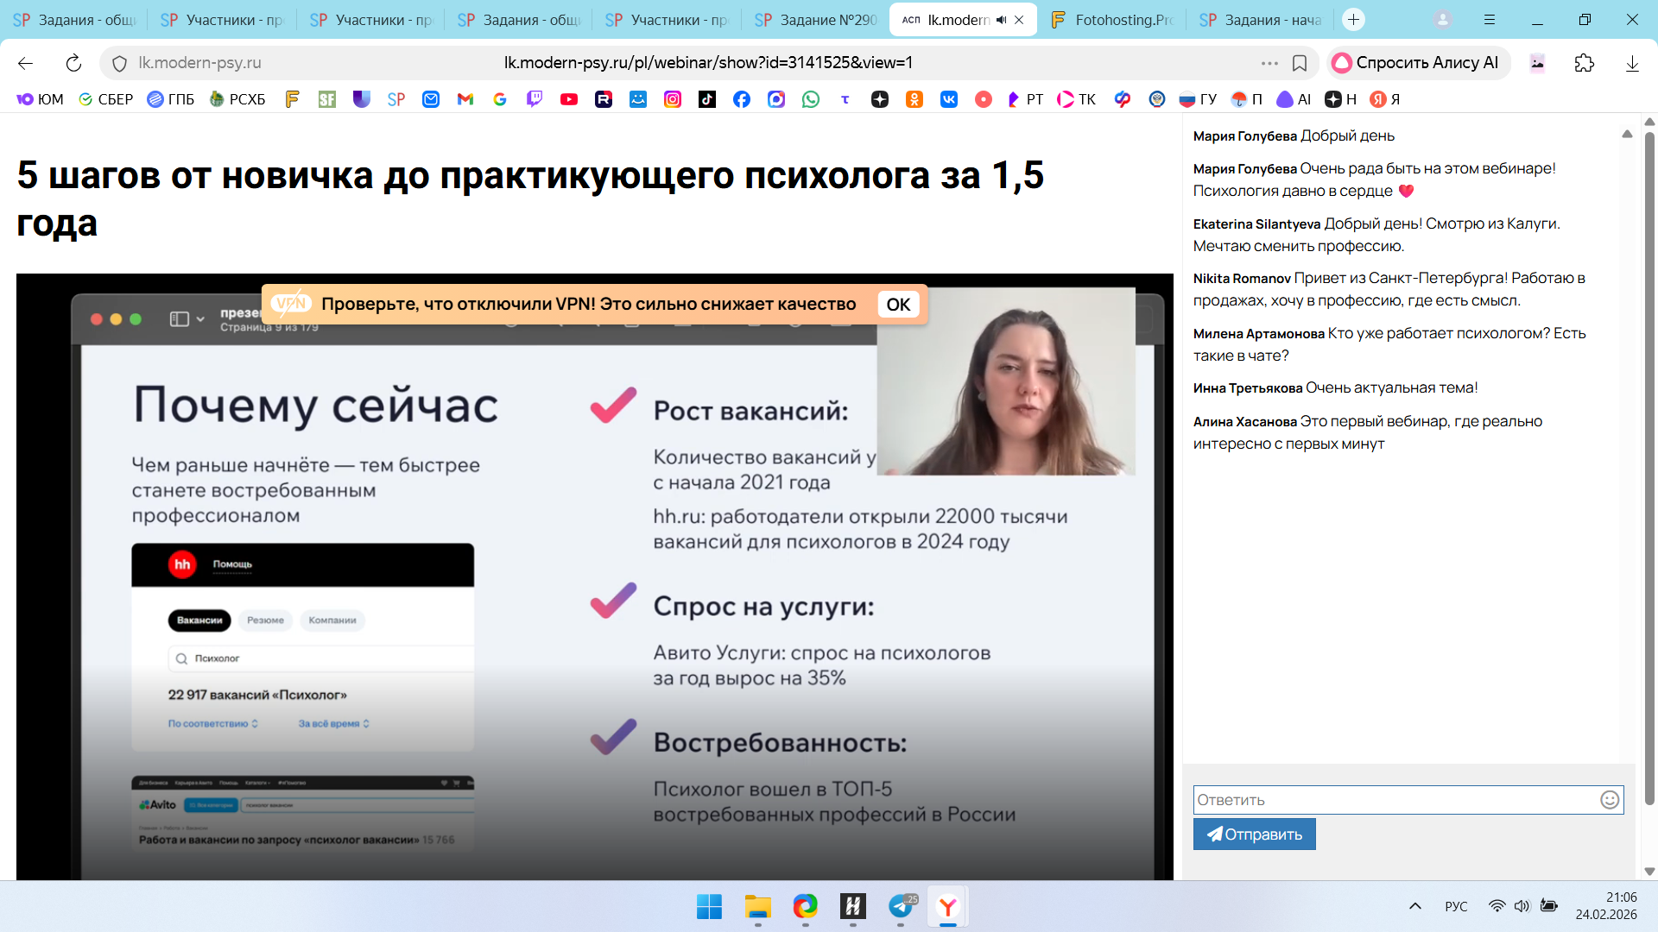Viewport: 1658px width, 932px height.
Task: Open Telegram from the taskbar
Action: coord(901,906)
